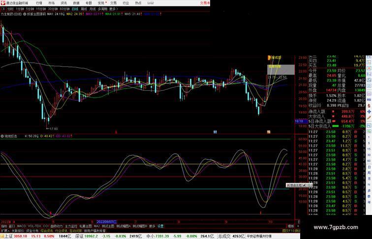Image resolution: width=372 pixels, height=239 pixels.
Task: Switch to 15分钟 chart period
Action: [x=41, y=9]
